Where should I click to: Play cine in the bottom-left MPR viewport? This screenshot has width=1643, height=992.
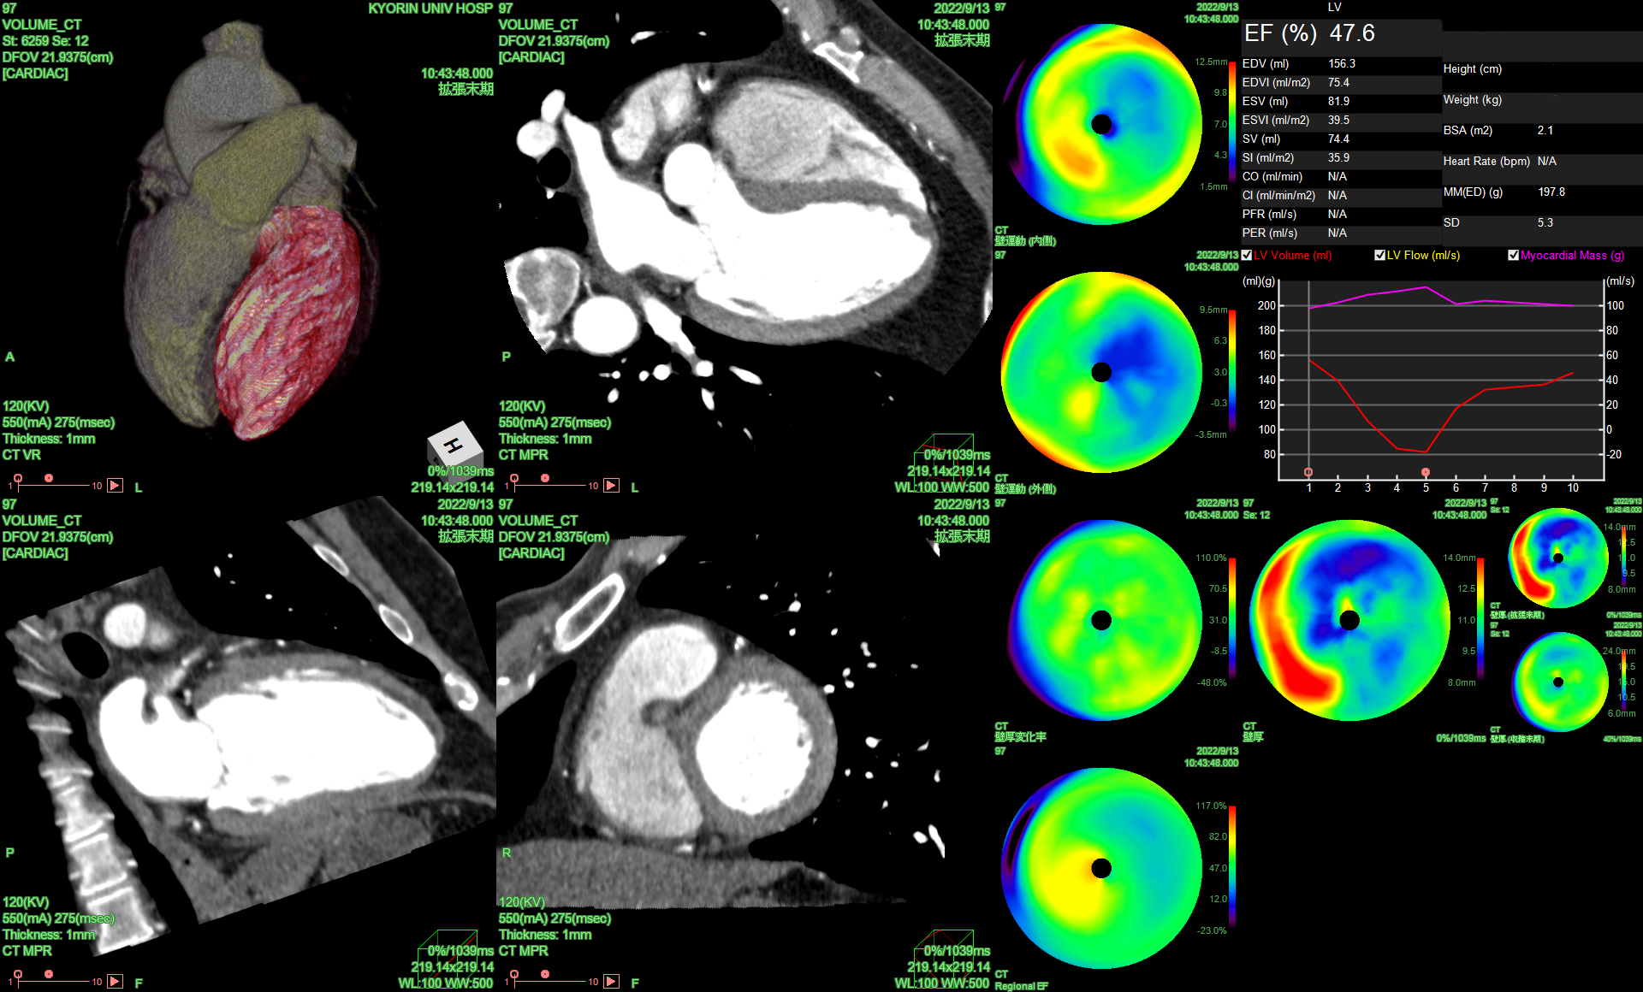(116, 981)
